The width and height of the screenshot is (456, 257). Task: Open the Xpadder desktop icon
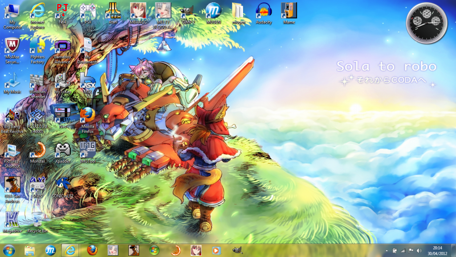tap(62, 153)
